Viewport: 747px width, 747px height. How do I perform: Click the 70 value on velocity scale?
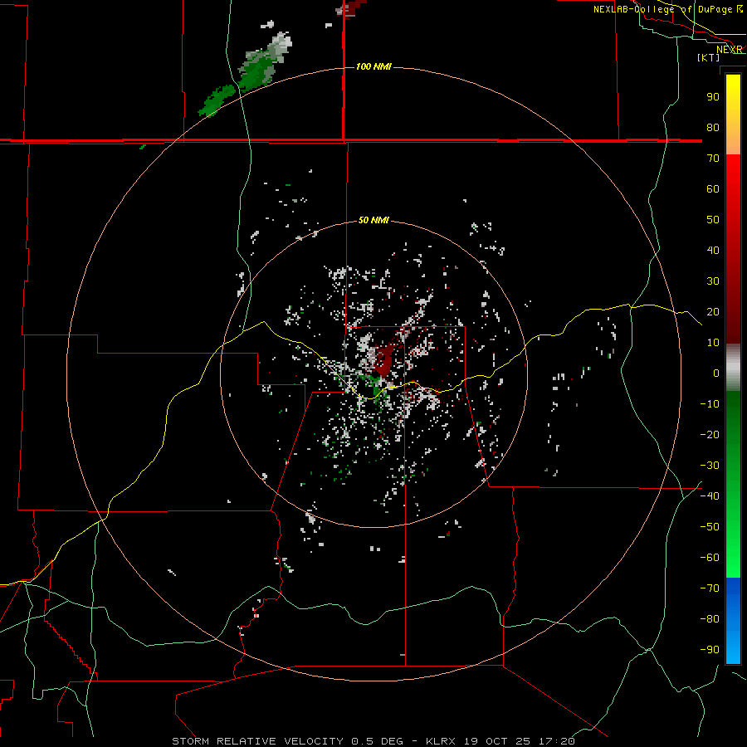[x=713, y=159]
